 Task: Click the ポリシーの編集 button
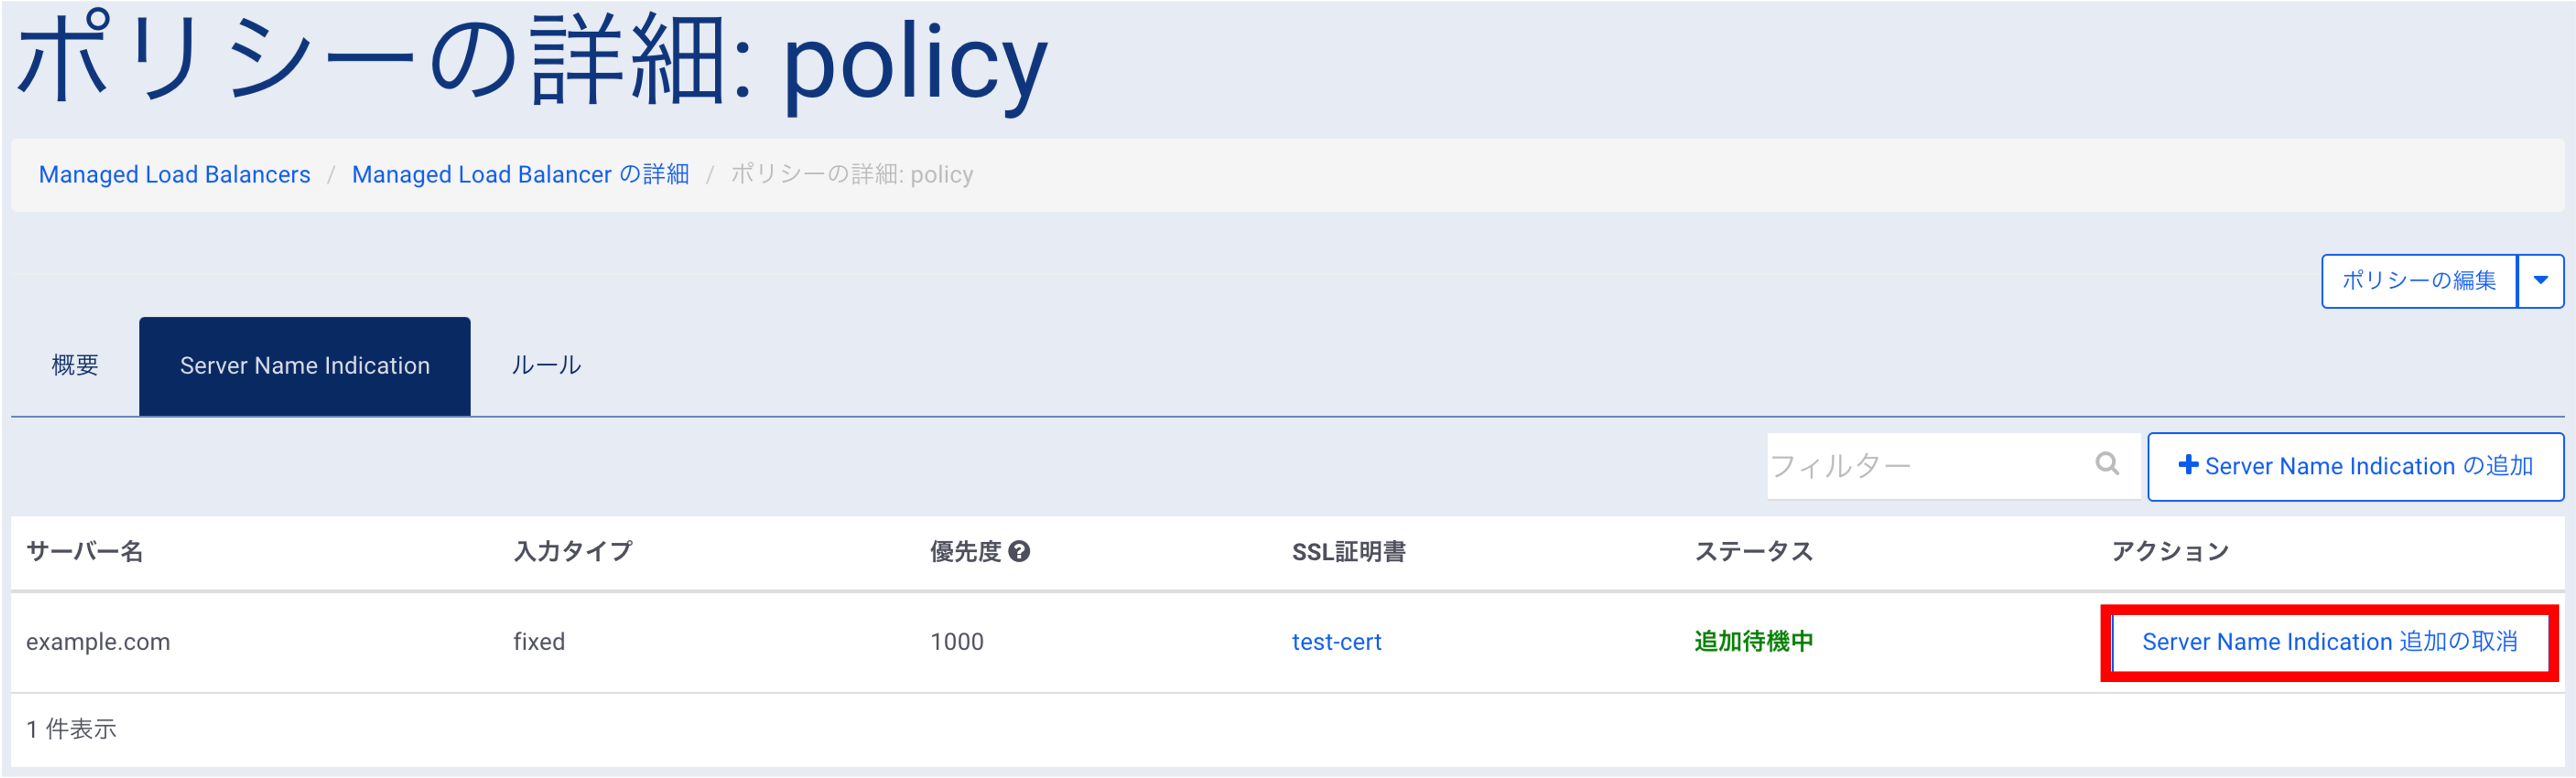(x=2419, y=281)
